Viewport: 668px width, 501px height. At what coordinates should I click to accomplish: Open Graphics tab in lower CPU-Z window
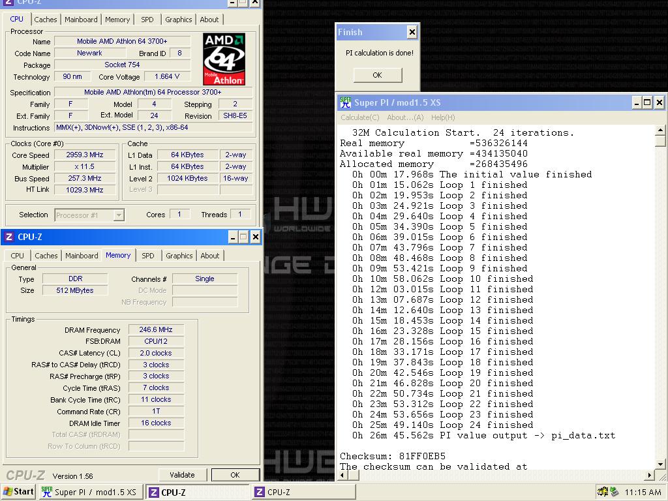(179, 256)
